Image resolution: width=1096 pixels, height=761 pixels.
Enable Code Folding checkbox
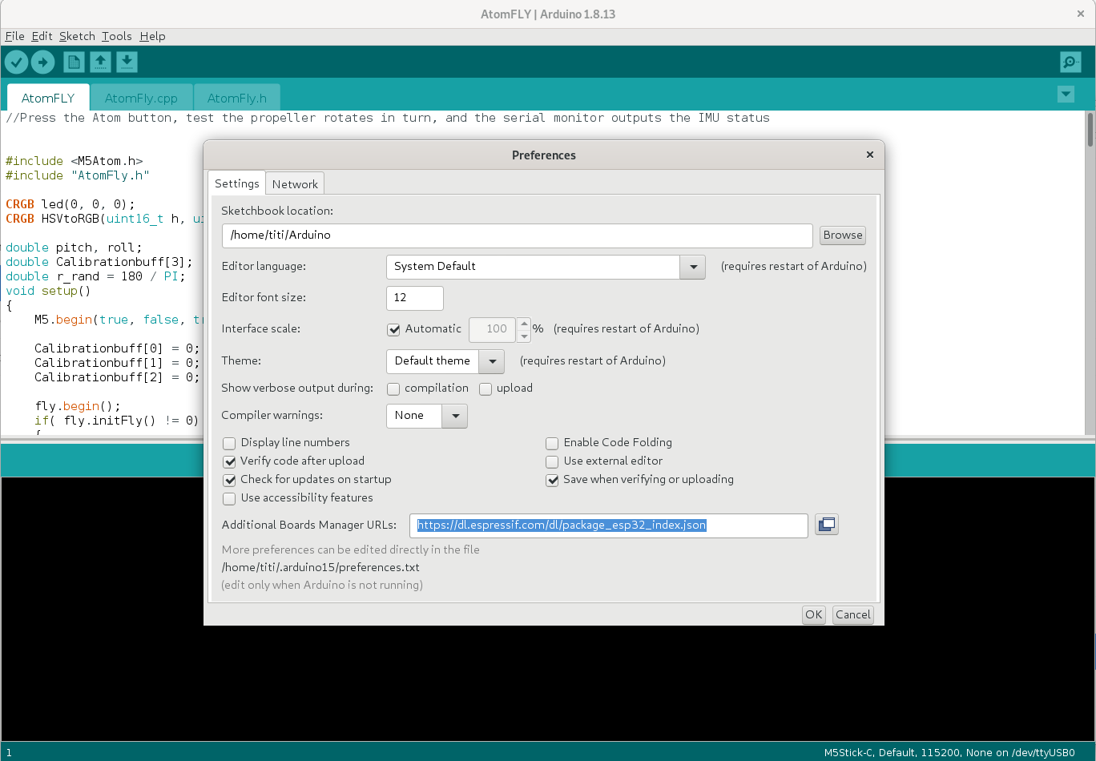(x=552, y=443)
